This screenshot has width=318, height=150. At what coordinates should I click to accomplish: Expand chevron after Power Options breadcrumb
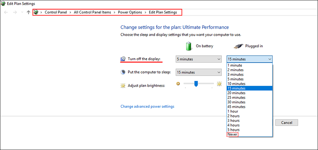click(145, 12)
